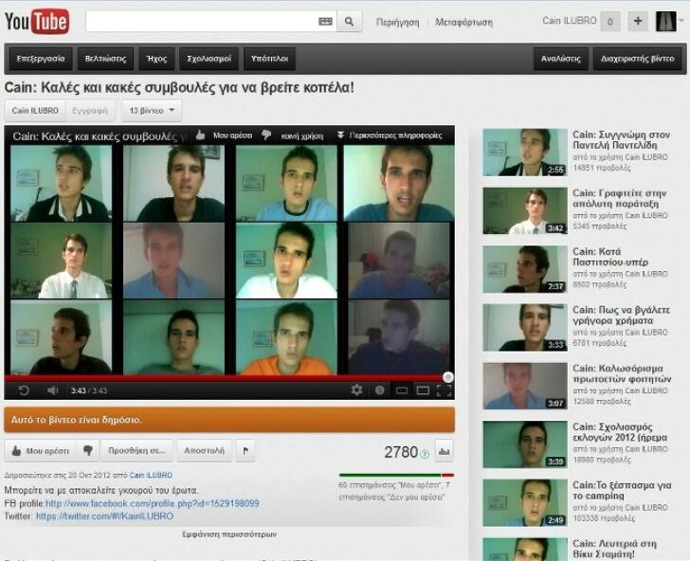Screen dimensions: 690x561
Task: Enter fullscreen mode in video player
Action: tap(444, 390)
